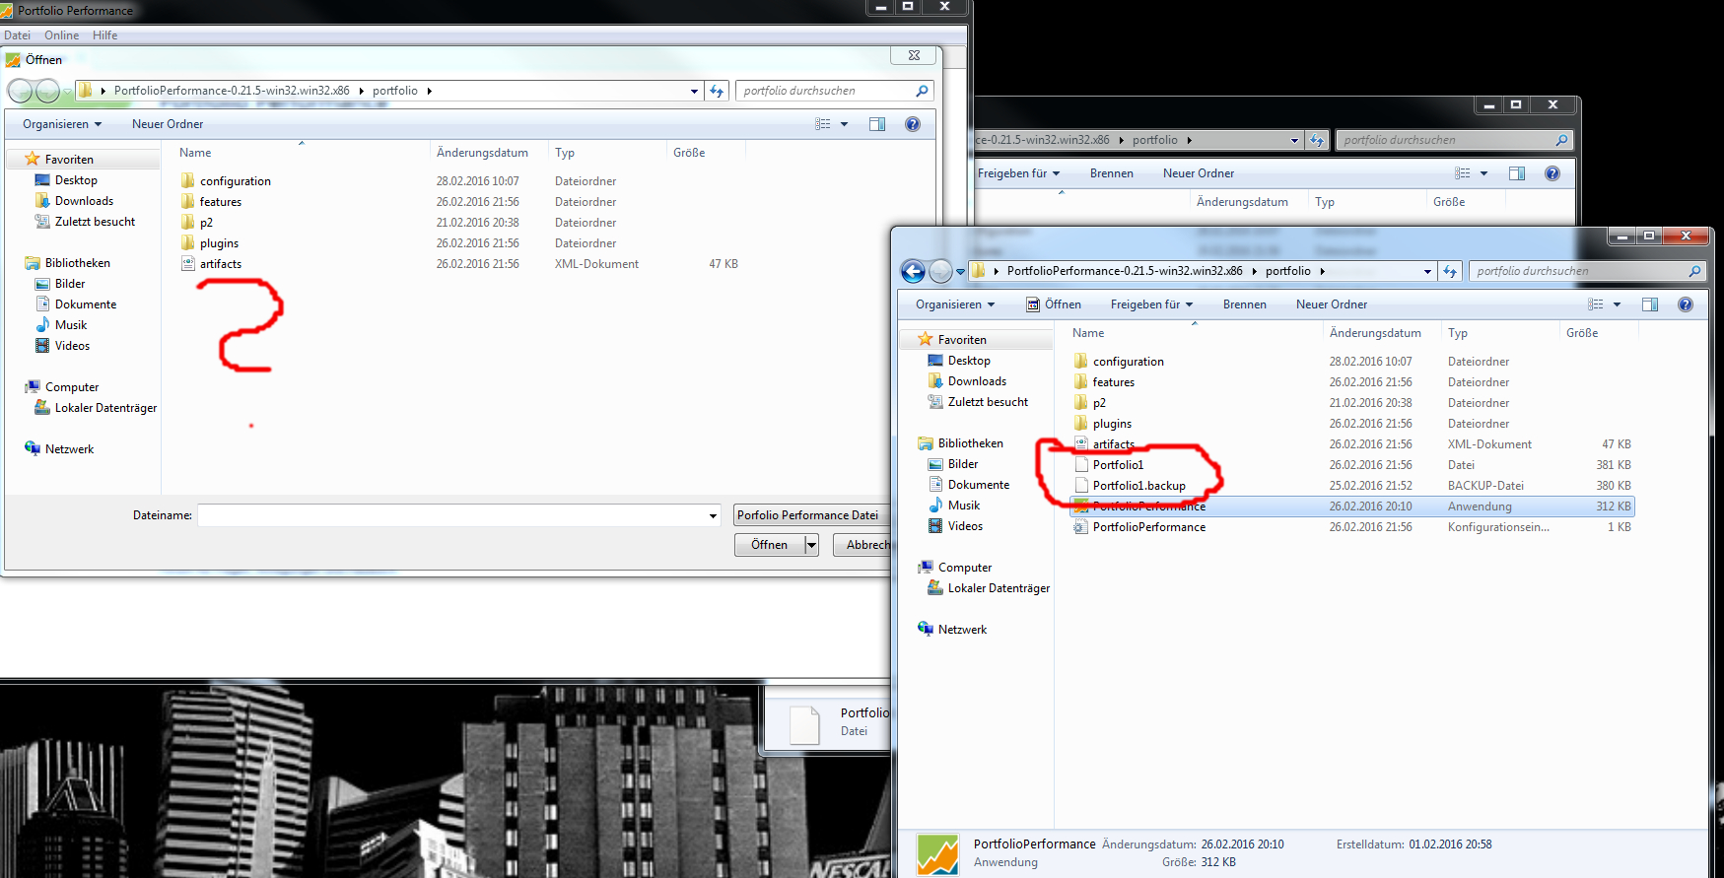Select the PortfolioPerformance Konfigurationsein... file
The image size is (1724, 878).
1149,527
